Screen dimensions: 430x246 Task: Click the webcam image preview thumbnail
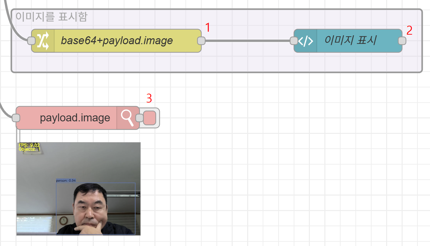[79, 198]
